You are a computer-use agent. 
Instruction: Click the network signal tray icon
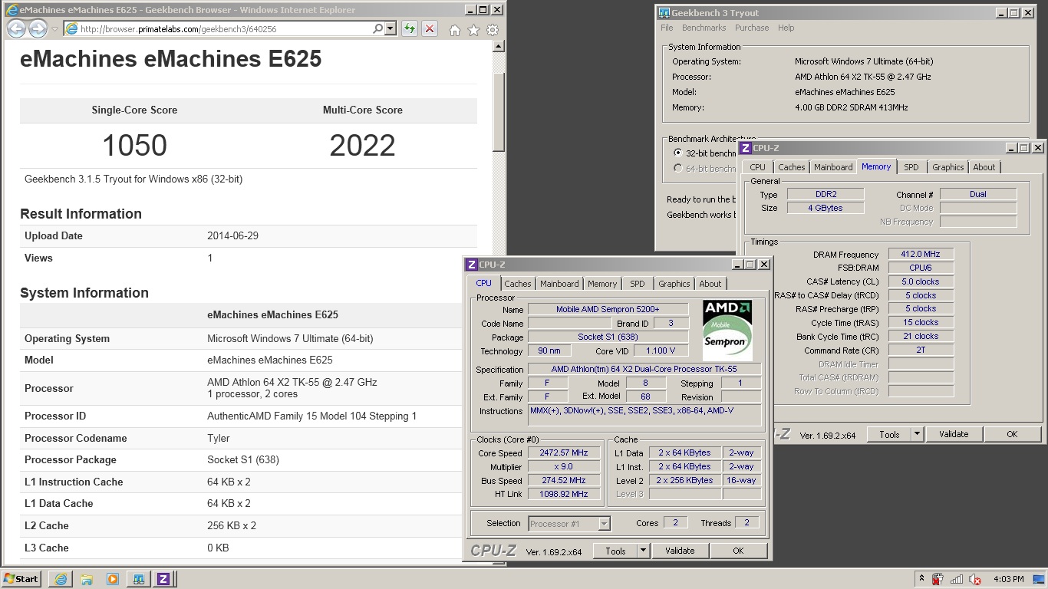click(956, 580)
